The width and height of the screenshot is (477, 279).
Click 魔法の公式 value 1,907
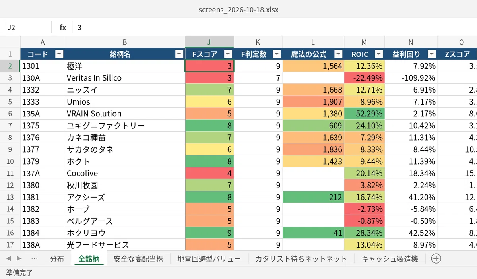(x=313, y=102)
